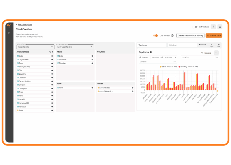
Task: Click the Live refresh info icon
Action: click(172, 36)
